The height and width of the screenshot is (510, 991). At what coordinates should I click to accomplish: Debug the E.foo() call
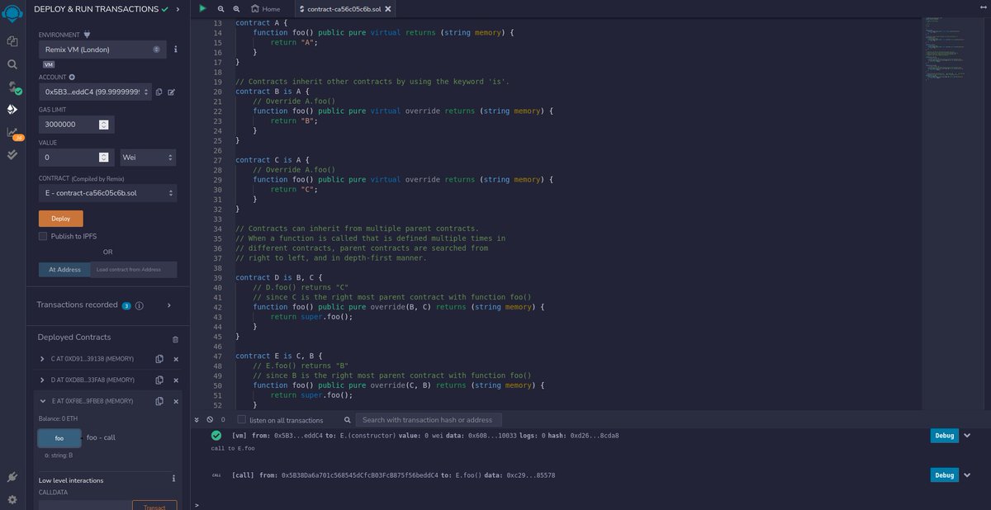click(945, 475)
